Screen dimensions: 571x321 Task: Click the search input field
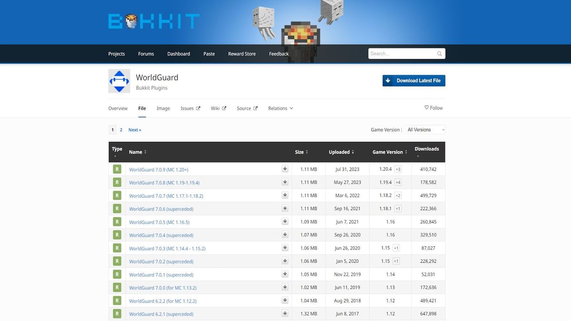coord(402,53)
